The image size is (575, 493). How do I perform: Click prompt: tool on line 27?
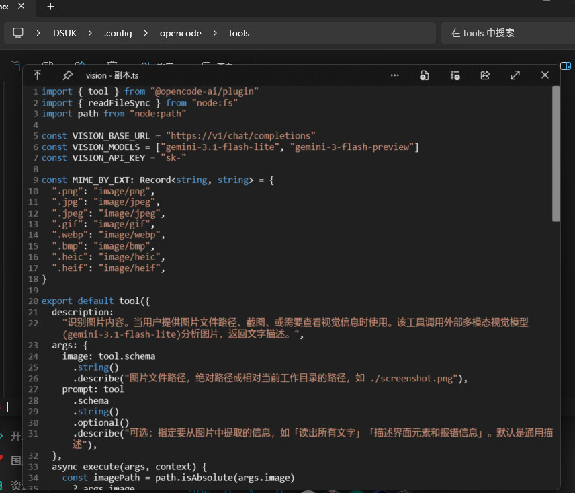(x=93, y=389)
